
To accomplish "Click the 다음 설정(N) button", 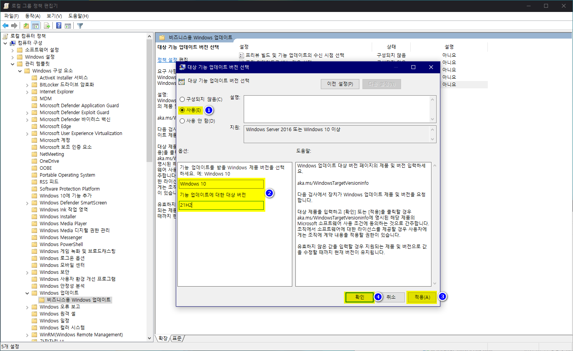I will 382,84.
